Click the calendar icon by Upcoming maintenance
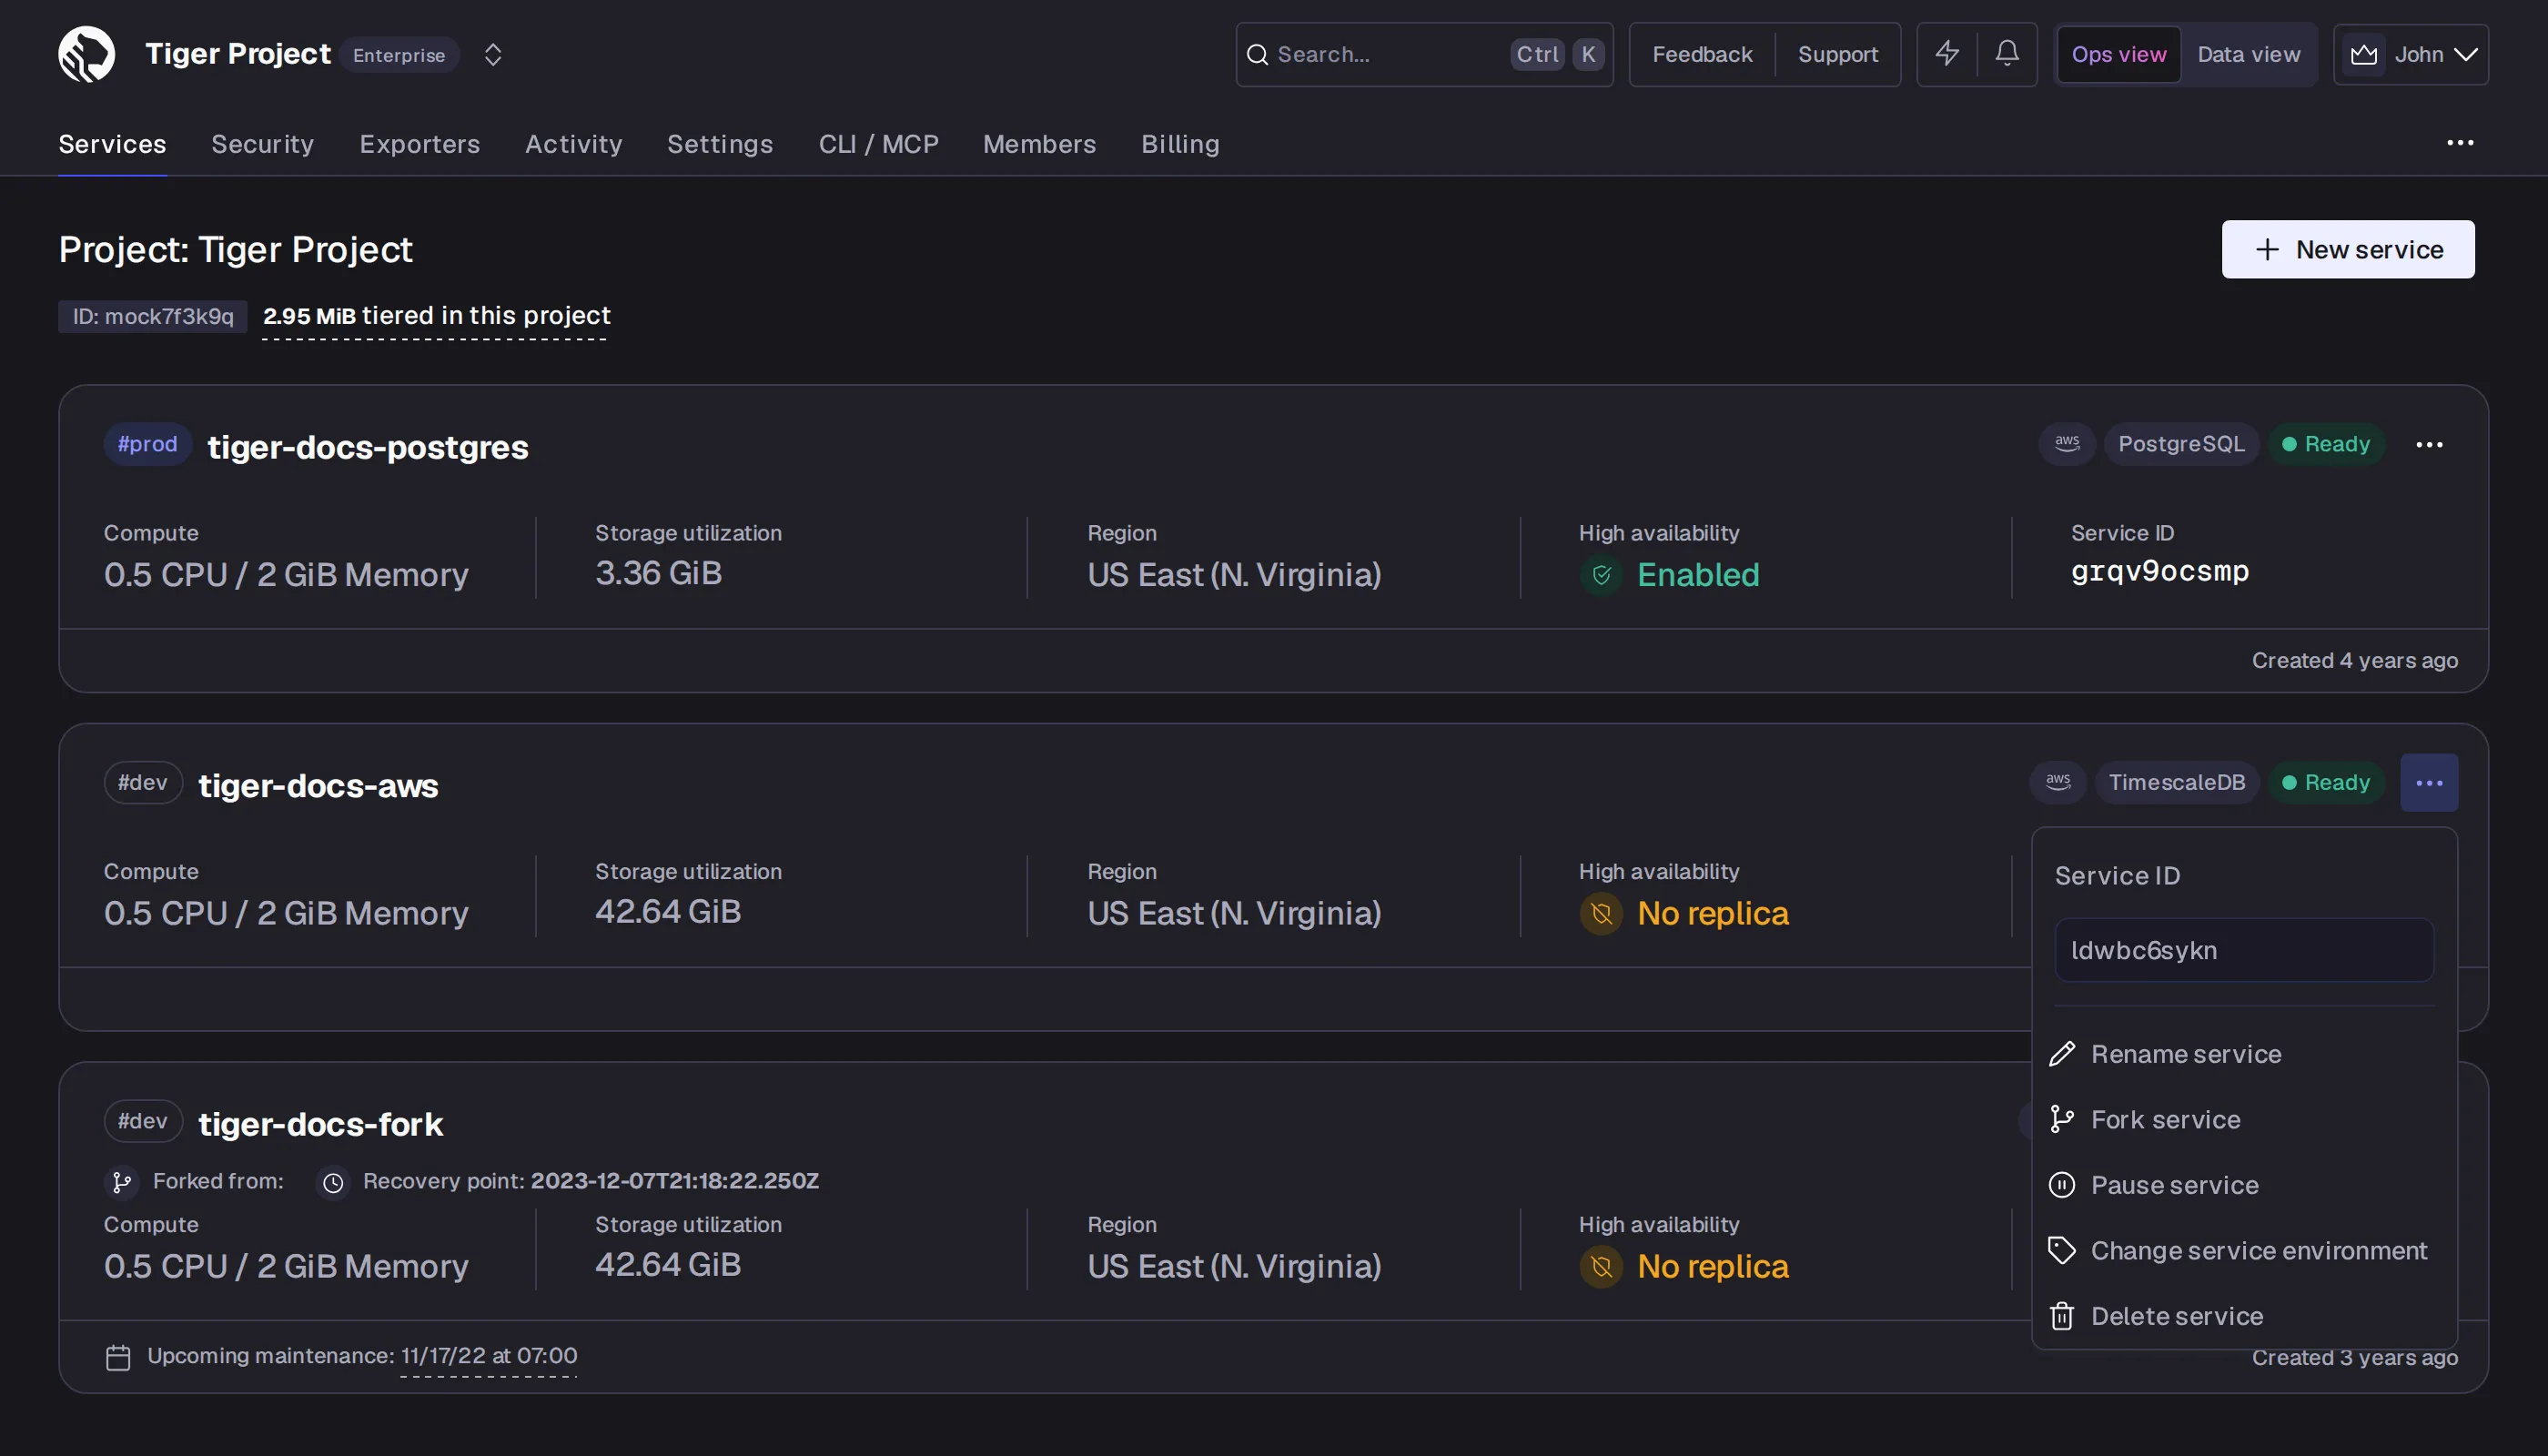Image resolution: width=2548 pixels, height=1456 pixels. pos(118,1357)
